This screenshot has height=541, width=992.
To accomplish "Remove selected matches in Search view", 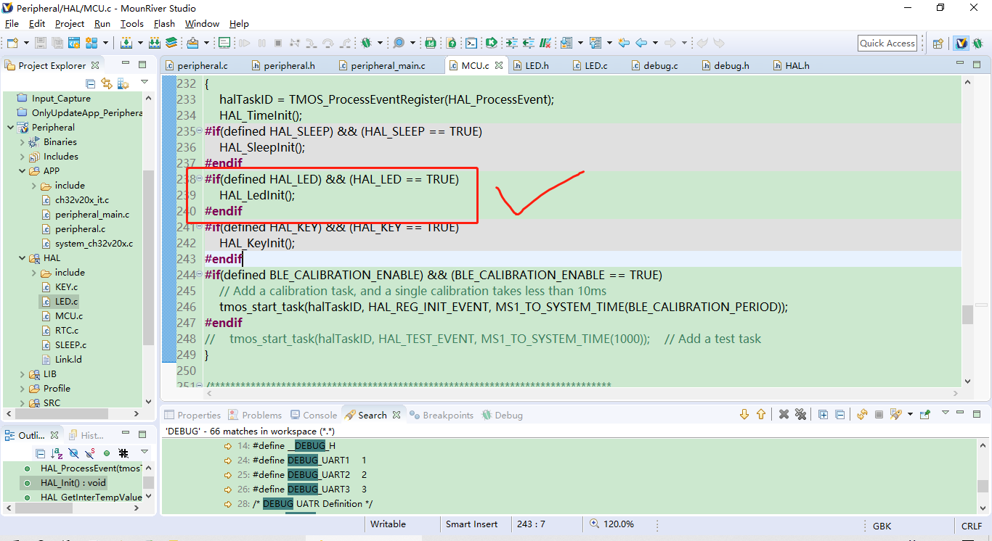I will point(784,414).
